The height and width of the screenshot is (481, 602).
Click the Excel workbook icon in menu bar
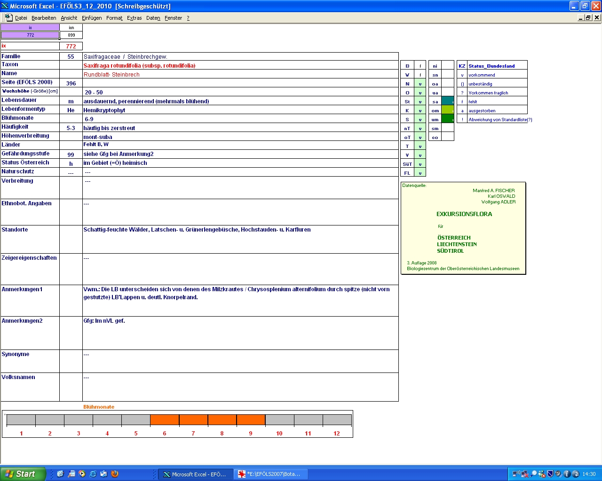(8, 17)
